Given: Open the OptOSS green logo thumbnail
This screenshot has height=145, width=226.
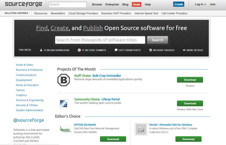Looking at the screenshot, I should (x=65, y=129).
